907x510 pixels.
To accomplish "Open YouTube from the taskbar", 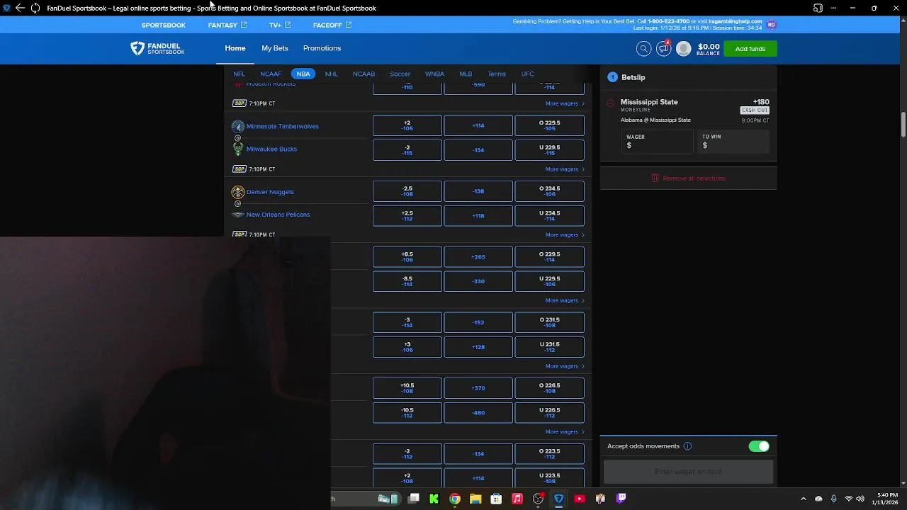I will click(x=580, y=499).
